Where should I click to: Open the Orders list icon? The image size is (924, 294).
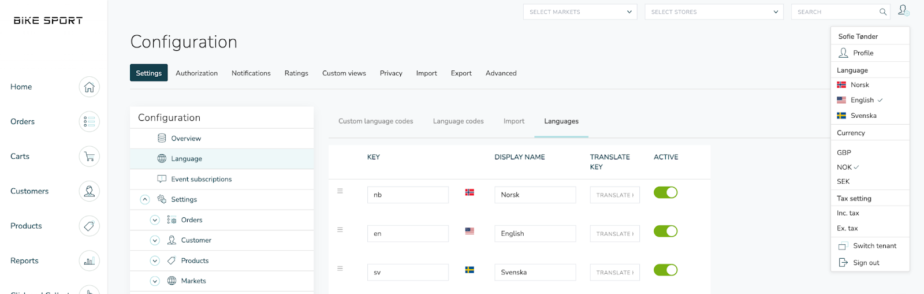[x=89, y=122]
